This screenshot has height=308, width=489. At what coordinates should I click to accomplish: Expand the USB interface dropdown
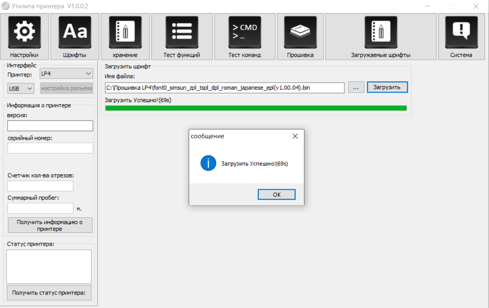[21, 88]
